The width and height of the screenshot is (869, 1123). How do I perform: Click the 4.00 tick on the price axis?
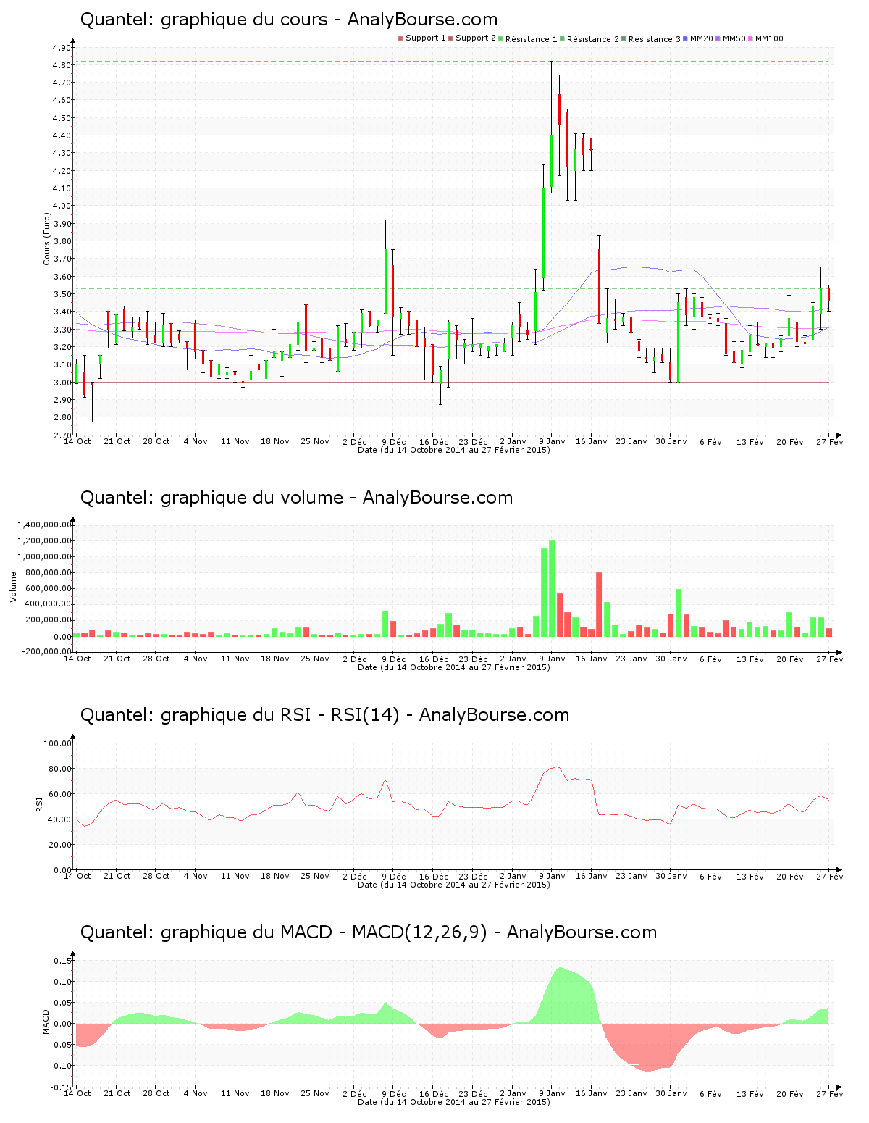tap(62, 206)
